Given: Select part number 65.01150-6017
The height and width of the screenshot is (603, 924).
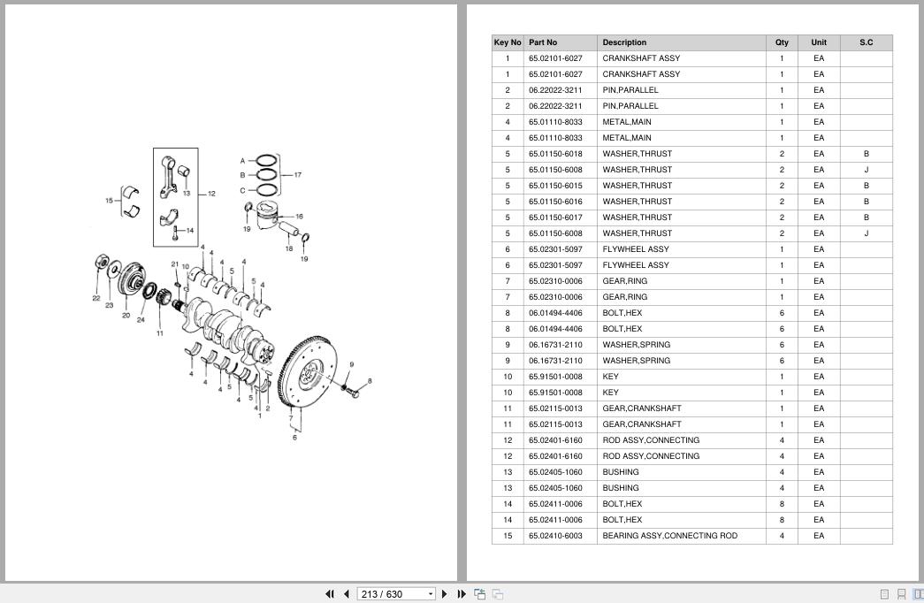Looking at the screenshot, I should tap(555, 218).
